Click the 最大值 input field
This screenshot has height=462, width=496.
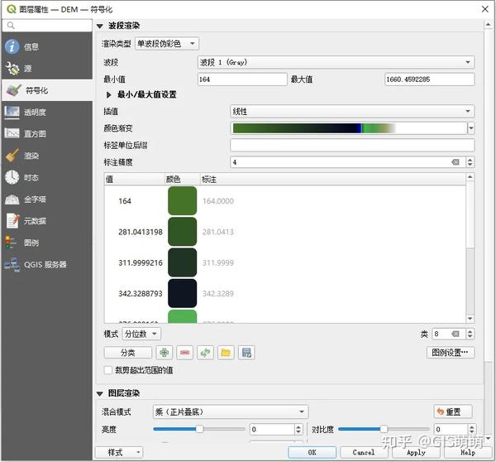click(429, 79)
